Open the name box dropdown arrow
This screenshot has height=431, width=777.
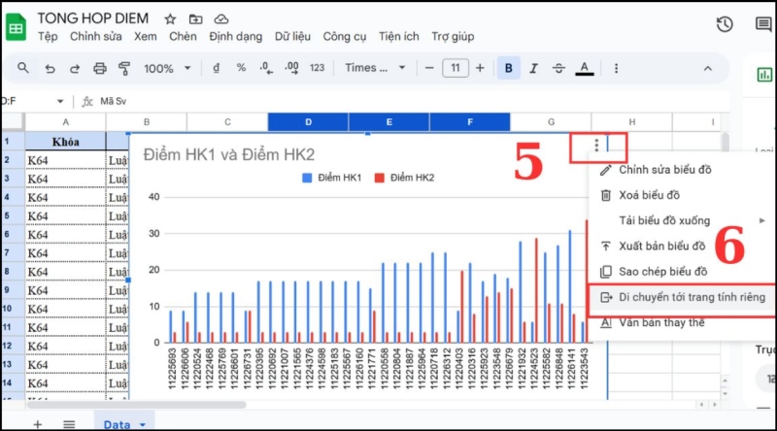60,101
